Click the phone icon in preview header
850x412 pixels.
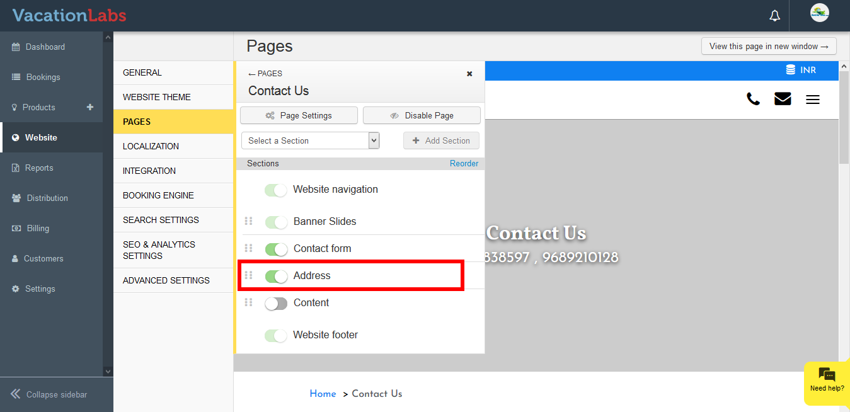(x=753, y=99)
